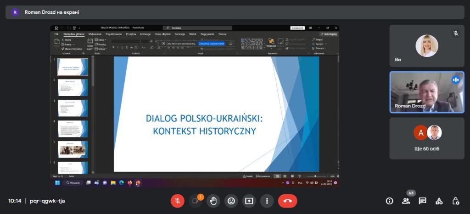
Task: Open the chat with everyone panel
Action: [x=422, y=201]
